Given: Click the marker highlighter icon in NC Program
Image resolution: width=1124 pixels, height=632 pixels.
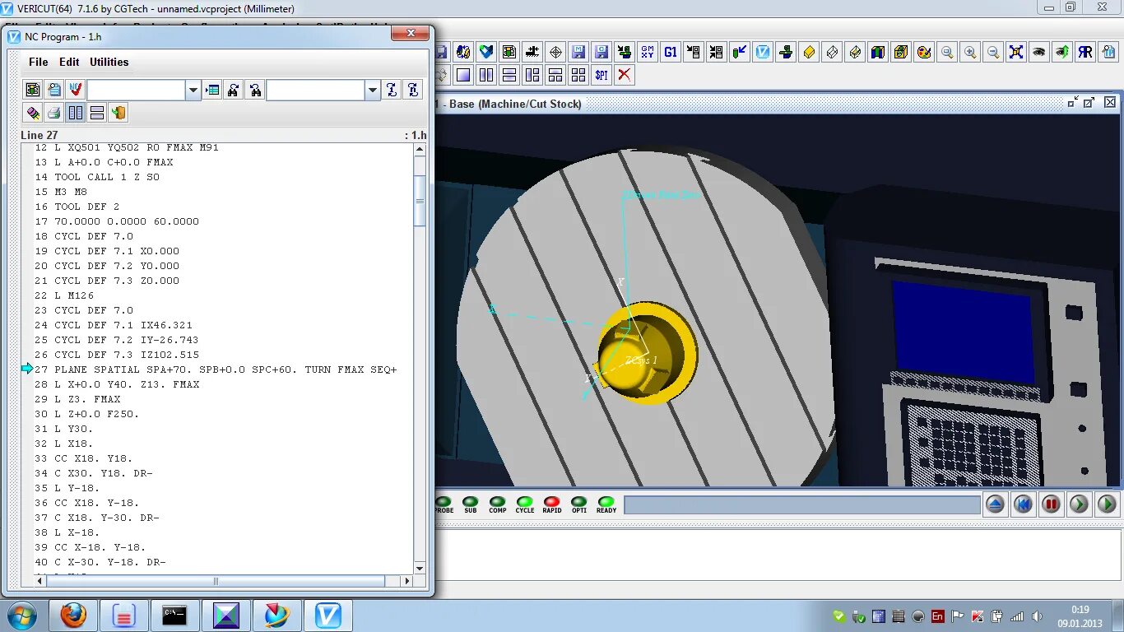Looking at the screenshot, I should click(33, 113).
